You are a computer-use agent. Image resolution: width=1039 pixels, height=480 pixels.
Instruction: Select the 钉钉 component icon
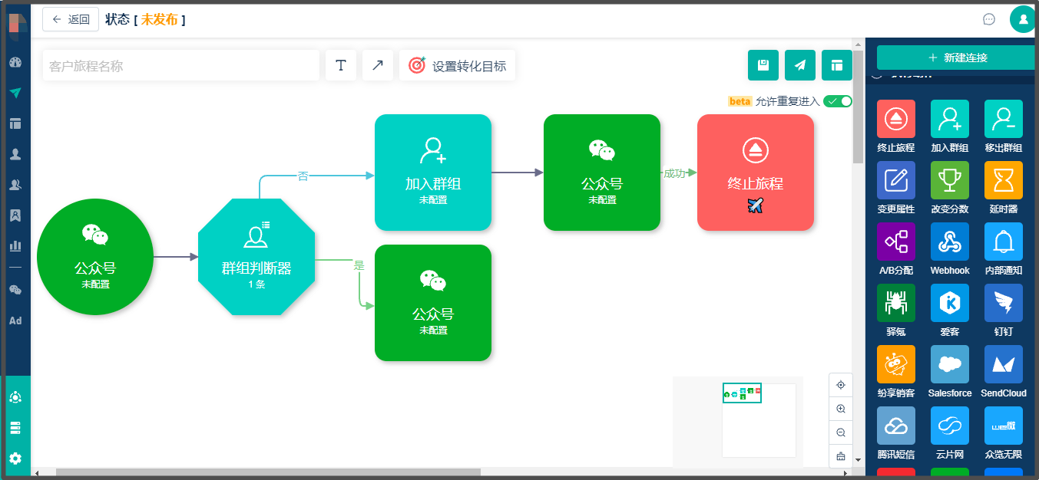coord(1004,303)
